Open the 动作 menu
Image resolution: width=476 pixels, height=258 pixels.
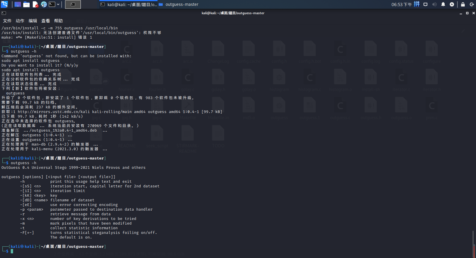pos(20,21)
